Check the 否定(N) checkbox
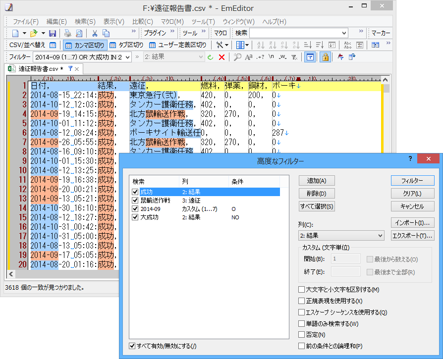The height and width of the screenshot is (359, 443). (x=301, y=335)
